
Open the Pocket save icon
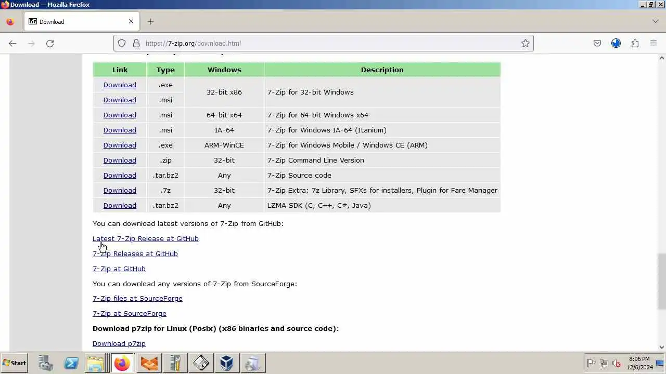tap(597, 44)
